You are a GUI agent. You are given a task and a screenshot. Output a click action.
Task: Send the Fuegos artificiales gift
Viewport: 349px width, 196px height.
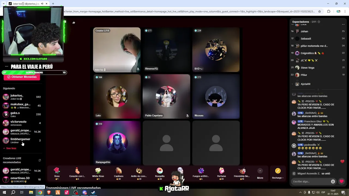pos(201,173)
